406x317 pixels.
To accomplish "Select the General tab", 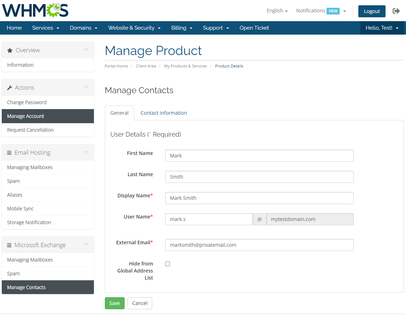I will (119, 113).
